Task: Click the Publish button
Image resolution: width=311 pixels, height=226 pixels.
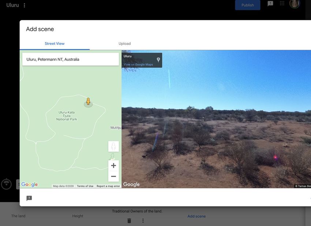Action: coord(248,5)
